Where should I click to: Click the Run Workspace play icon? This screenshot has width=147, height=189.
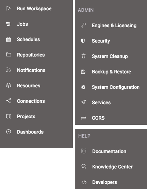pos(8,8)
